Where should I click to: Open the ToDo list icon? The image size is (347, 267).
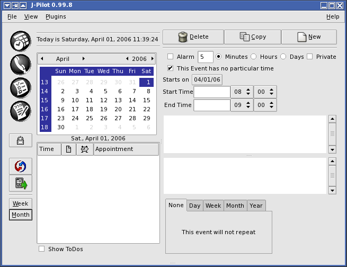pos(21,88)
